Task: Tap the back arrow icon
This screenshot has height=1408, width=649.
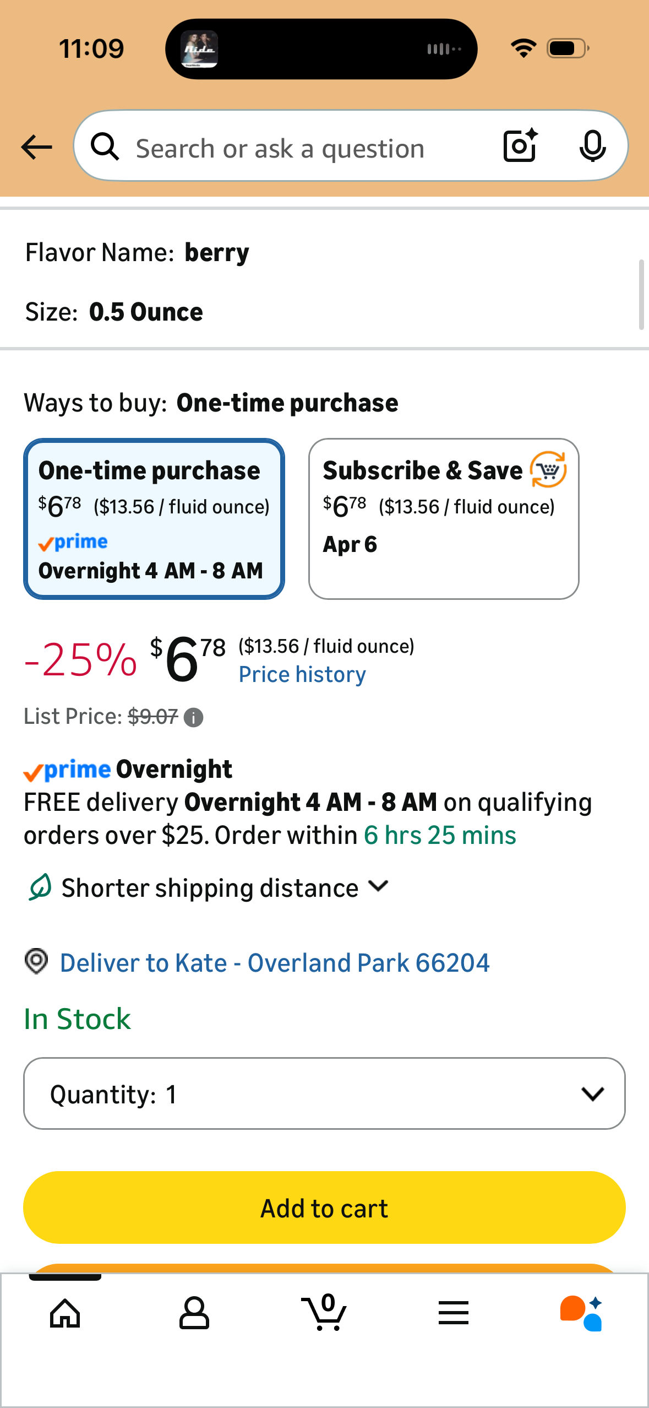Action: (37, 147)
